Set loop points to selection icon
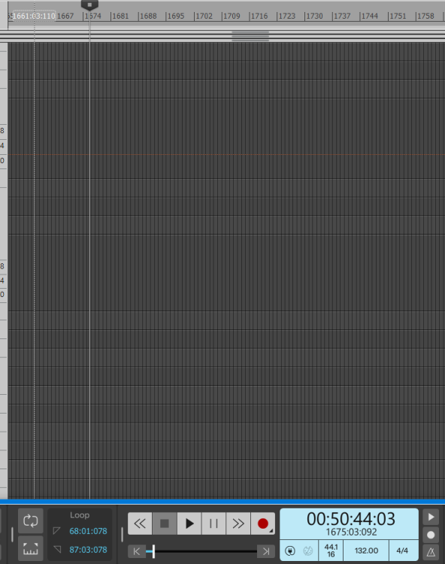Image resolution: width=445 pixels, height=564 pixels. [31, 548]
